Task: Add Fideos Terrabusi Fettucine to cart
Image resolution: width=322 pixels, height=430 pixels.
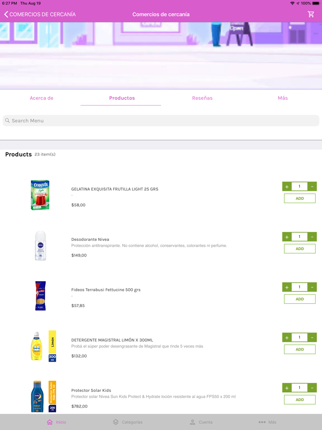Action: click(299, 299)
